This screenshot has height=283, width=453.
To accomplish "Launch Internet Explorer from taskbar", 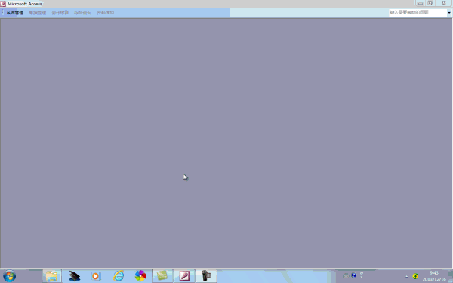I will click(x=119, y=276).
